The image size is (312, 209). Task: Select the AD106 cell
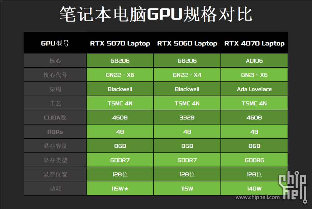pos(254,61)
